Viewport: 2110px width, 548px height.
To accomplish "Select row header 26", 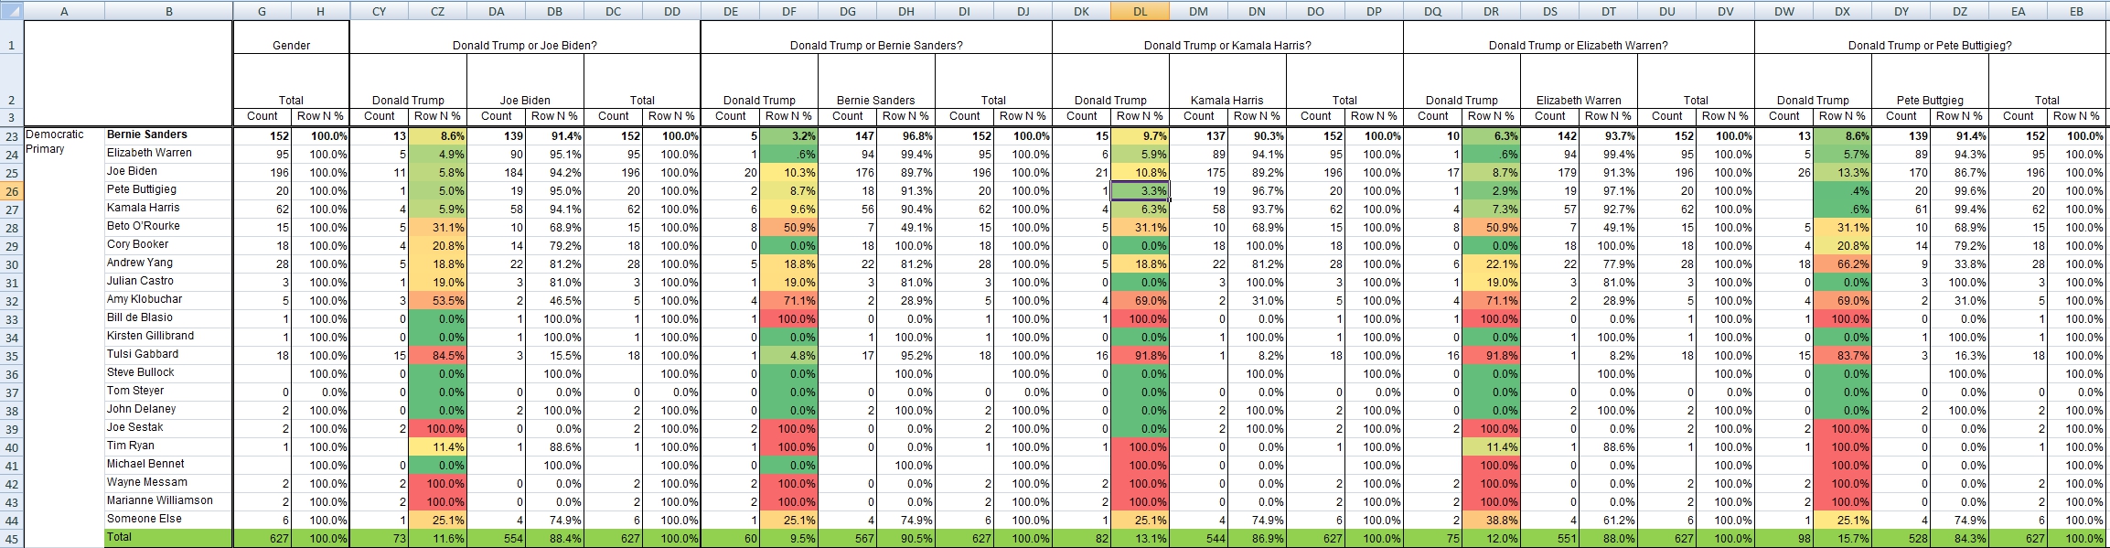I will pos(12,191).
